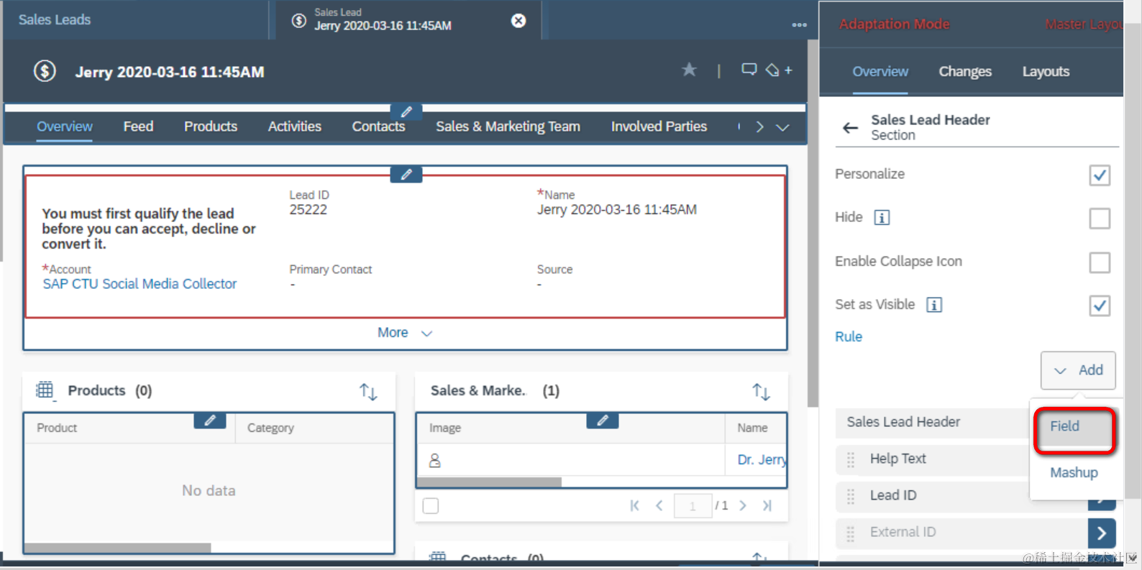
Task: Uncheck Set as Visible checkbox
Action: [x=1100, y=305]
